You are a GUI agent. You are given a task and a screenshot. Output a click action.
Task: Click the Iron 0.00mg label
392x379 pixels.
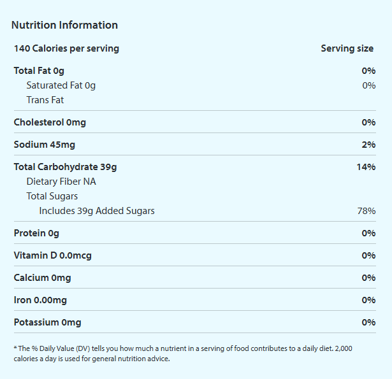click(x=40, y=300)
